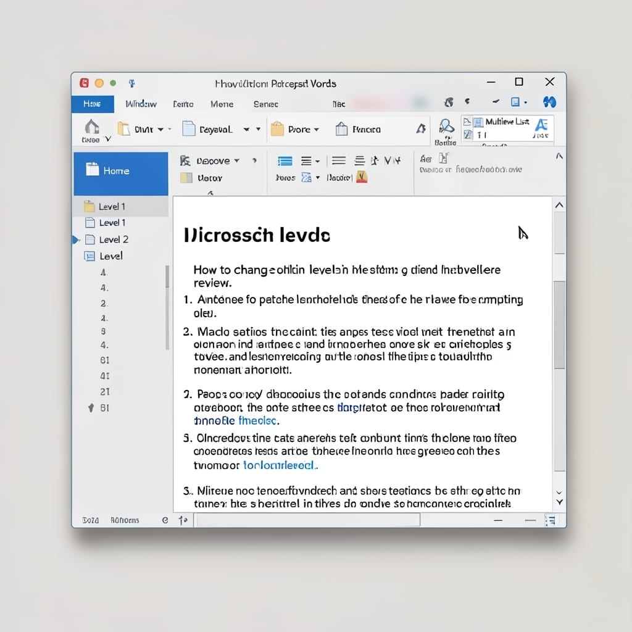
Task: Click the second blue link in the document
Action: coord(280,465)
